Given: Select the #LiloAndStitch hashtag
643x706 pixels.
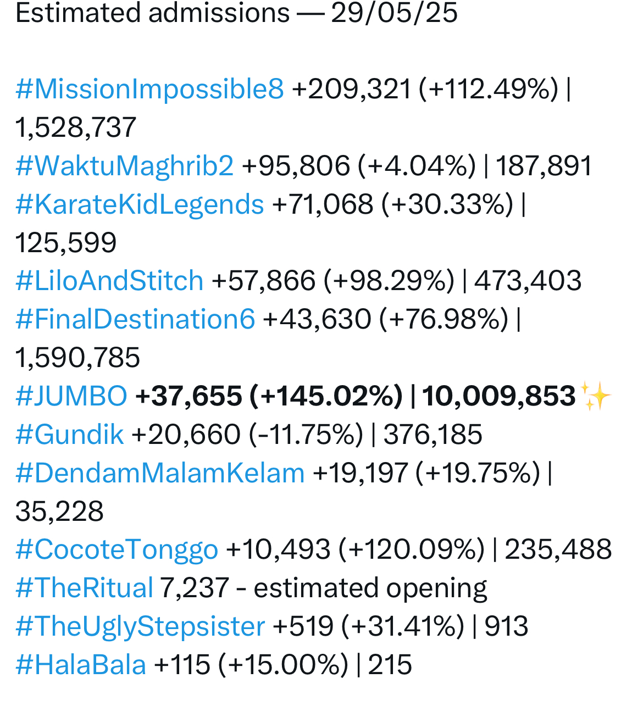Looking at the screenshot, I should tap(109, 281).
